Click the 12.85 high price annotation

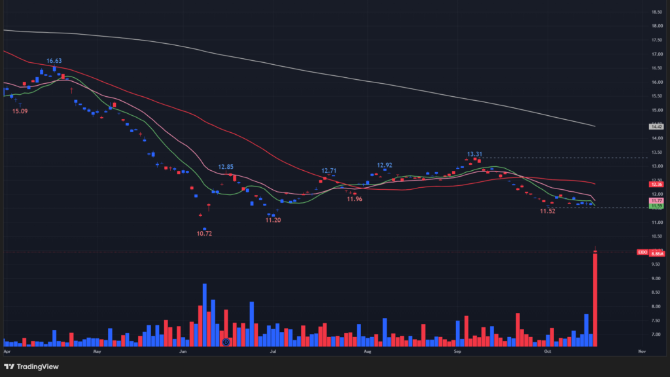(226, 167)
